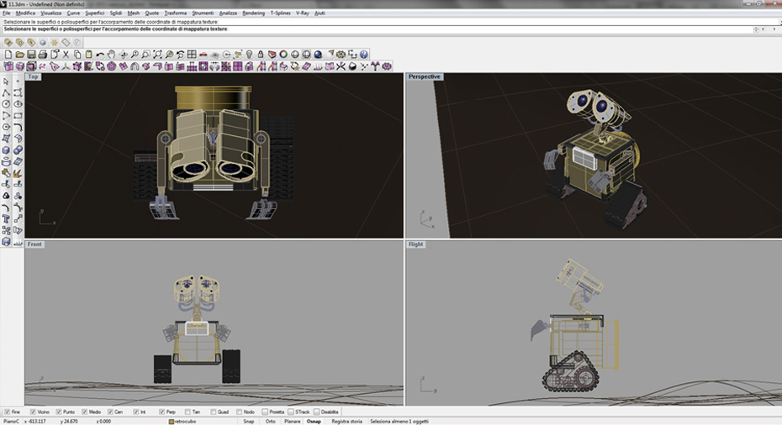Viewport: 782px width, 425px height.
Task: Click Registra storia in status bar
Action: (346, 422)
